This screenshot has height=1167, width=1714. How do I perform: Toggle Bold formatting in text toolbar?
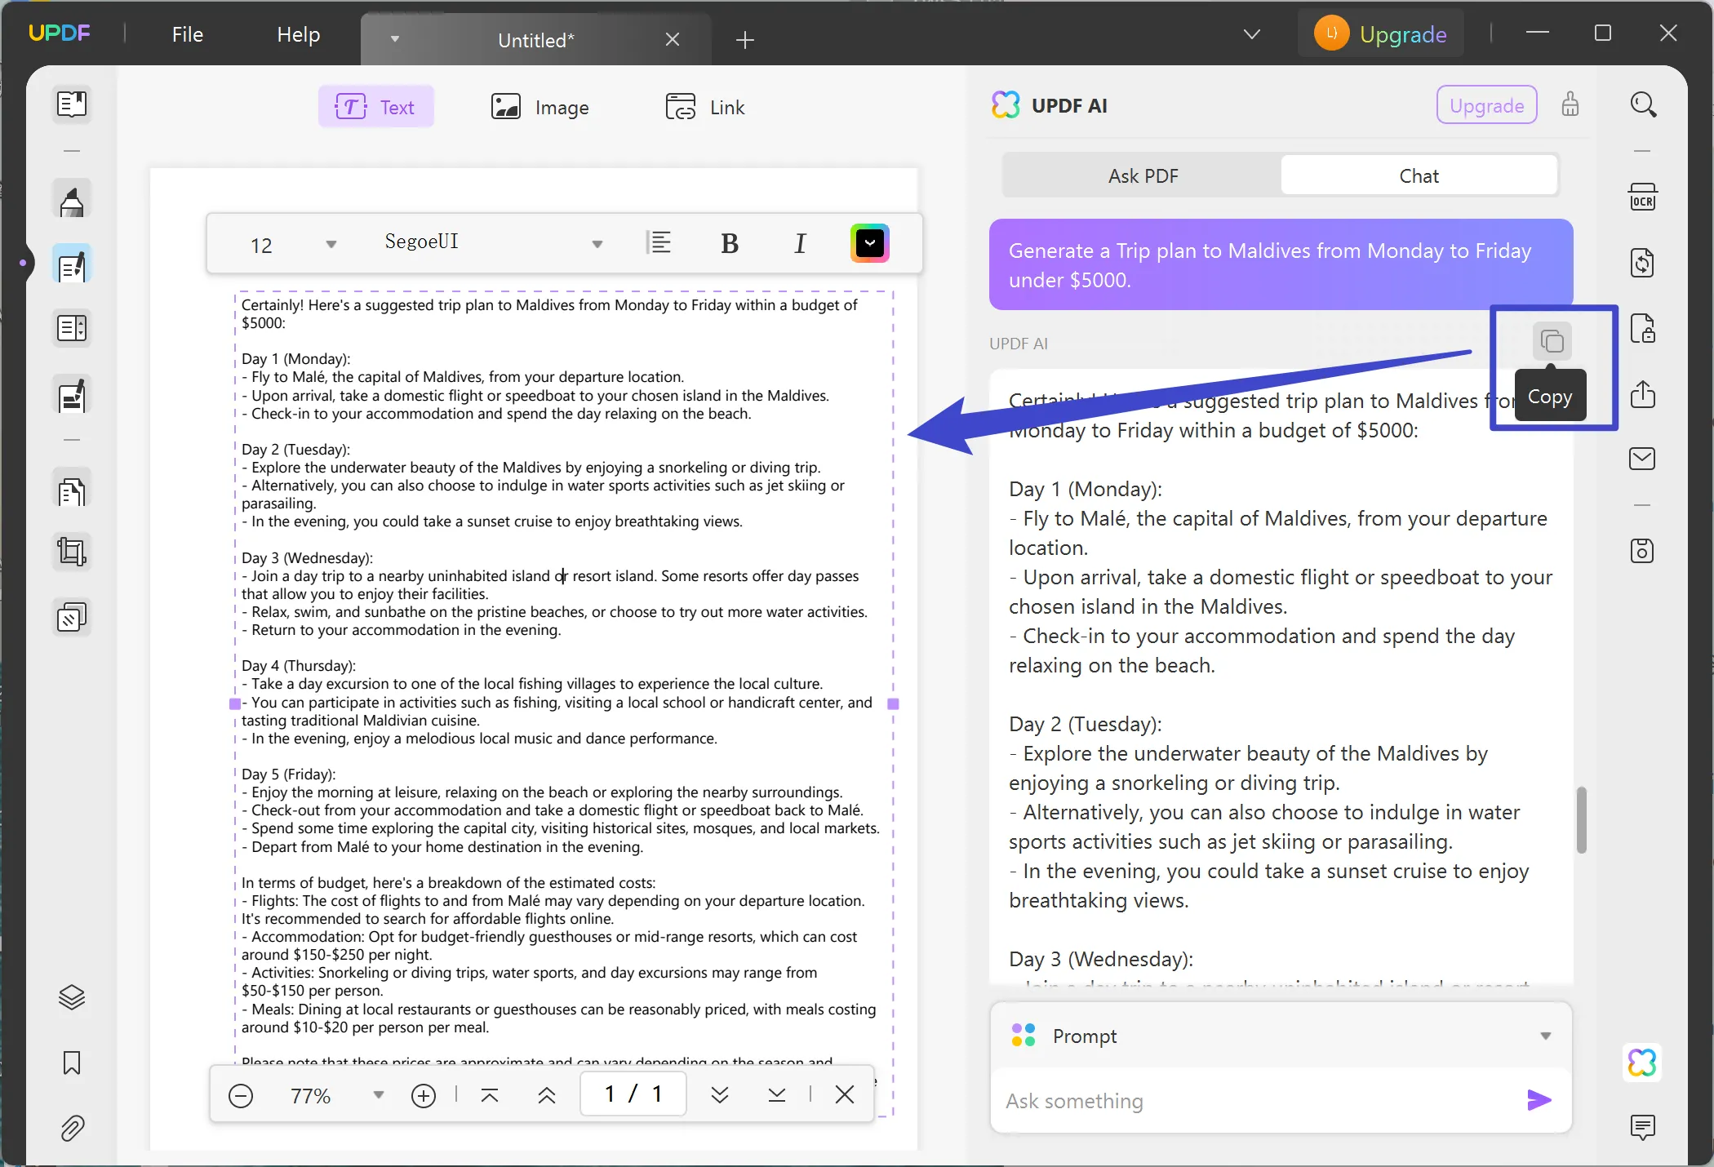[730, 242]
